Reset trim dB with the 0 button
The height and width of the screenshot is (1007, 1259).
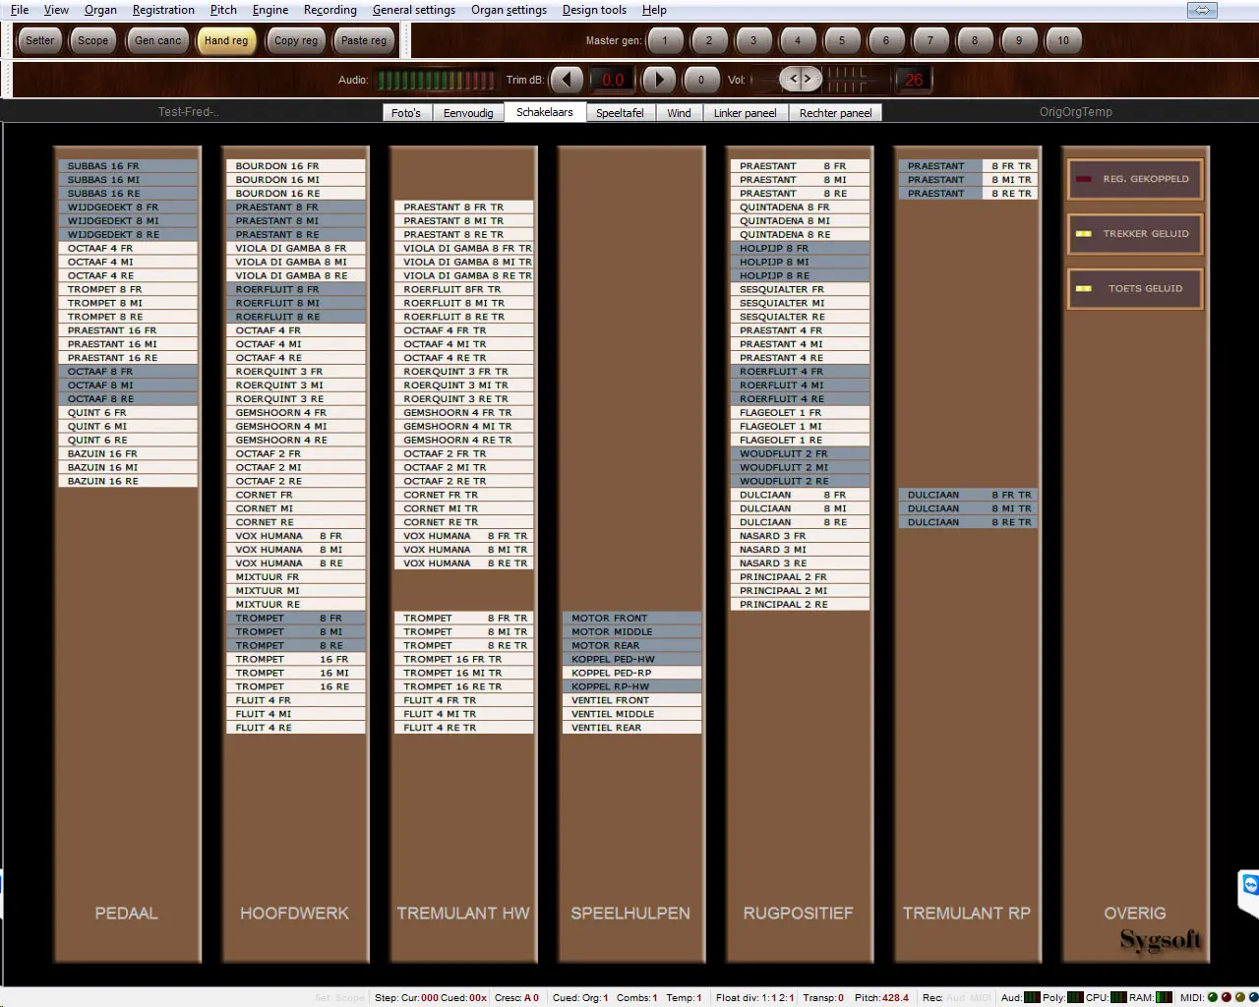(701, 80)
